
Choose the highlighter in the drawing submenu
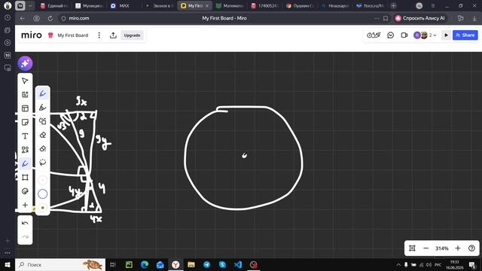(43, 107)
